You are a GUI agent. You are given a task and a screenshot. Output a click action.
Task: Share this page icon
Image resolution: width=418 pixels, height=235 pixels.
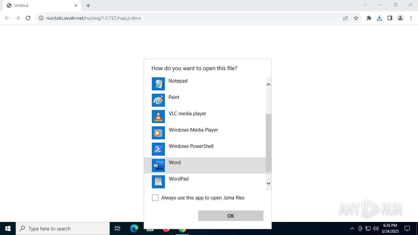pos(346,18)
